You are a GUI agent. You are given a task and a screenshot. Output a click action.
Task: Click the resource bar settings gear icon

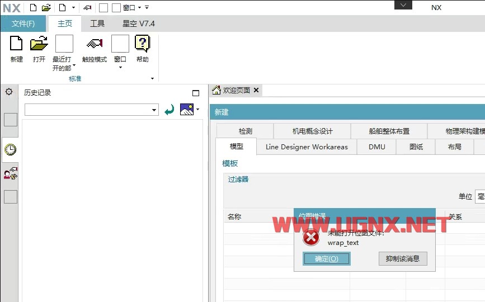[9, 92]
